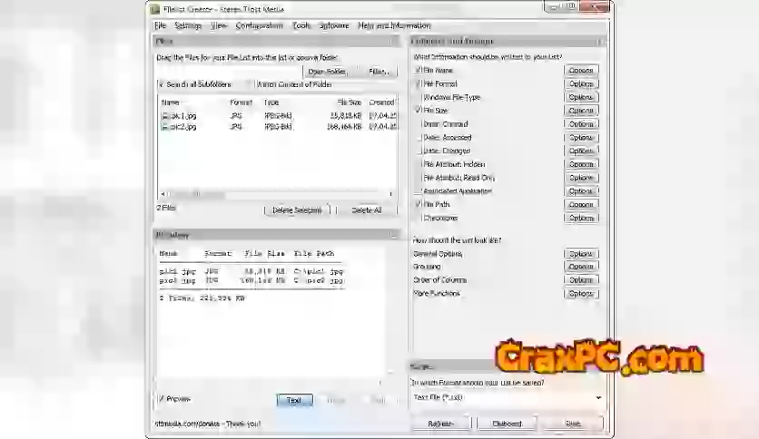The width and height of the screenshot is (759, 439).
Task: Toggle Watch Content of Folder checkbox
Action: [250, 84]
